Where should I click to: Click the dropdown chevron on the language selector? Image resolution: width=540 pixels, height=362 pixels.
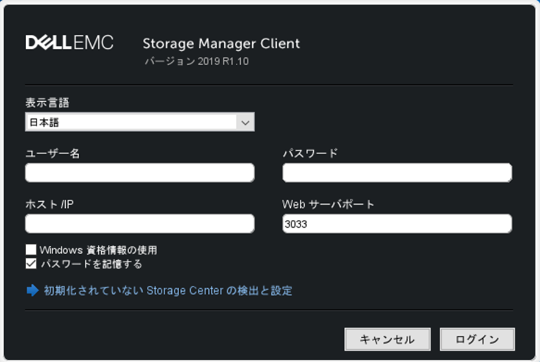pos(246,122)
